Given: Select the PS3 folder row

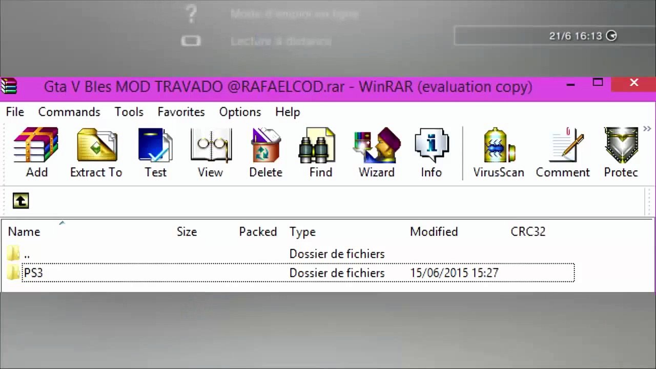Looking at the screenshot, I should point(298,273).
